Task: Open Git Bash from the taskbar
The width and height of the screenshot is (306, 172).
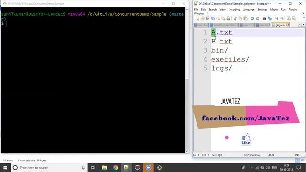Action: tap(159, 168)
